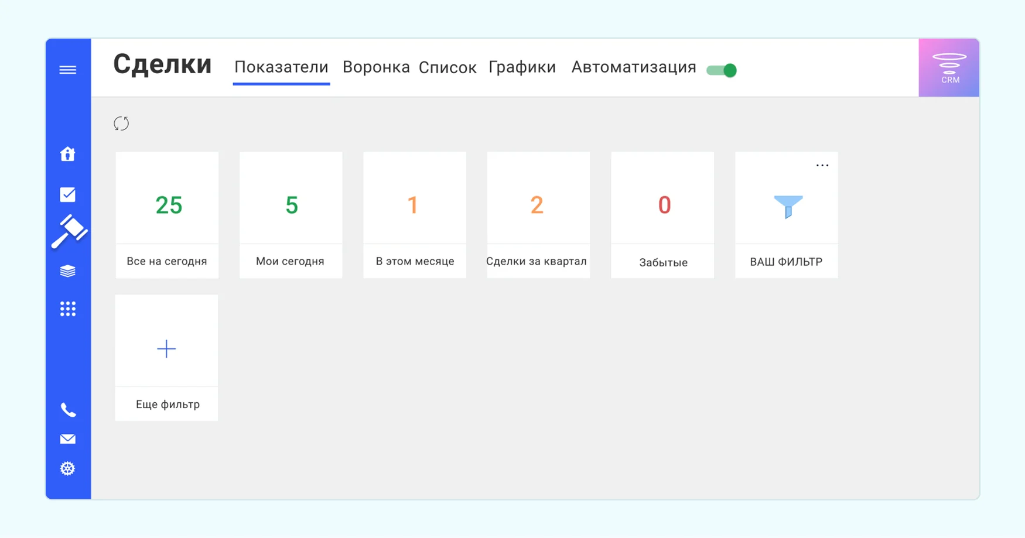Viewport: 1025px width, 538px height.
Task: Click the CRM logo badge
Action: pyautogui.click(x=949, y=68)
